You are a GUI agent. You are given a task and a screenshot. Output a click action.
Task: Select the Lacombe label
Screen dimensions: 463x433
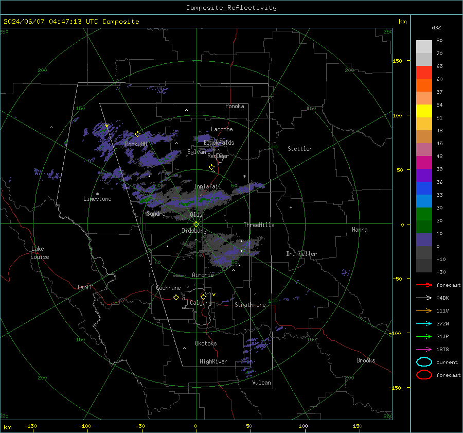222,129
